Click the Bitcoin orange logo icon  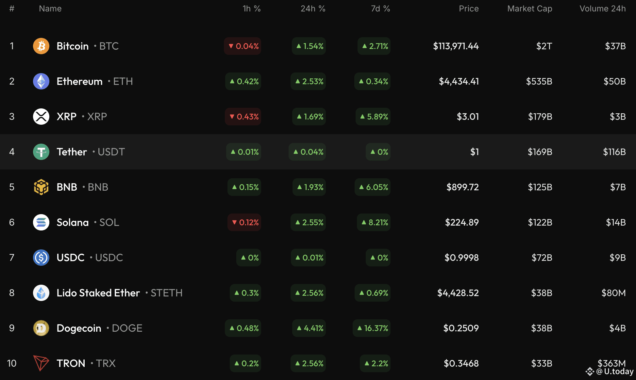(41, 46)
